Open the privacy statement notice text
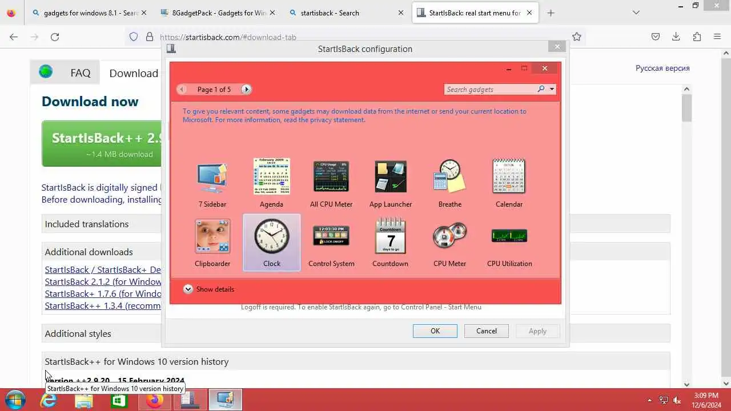 coord(354,115)
